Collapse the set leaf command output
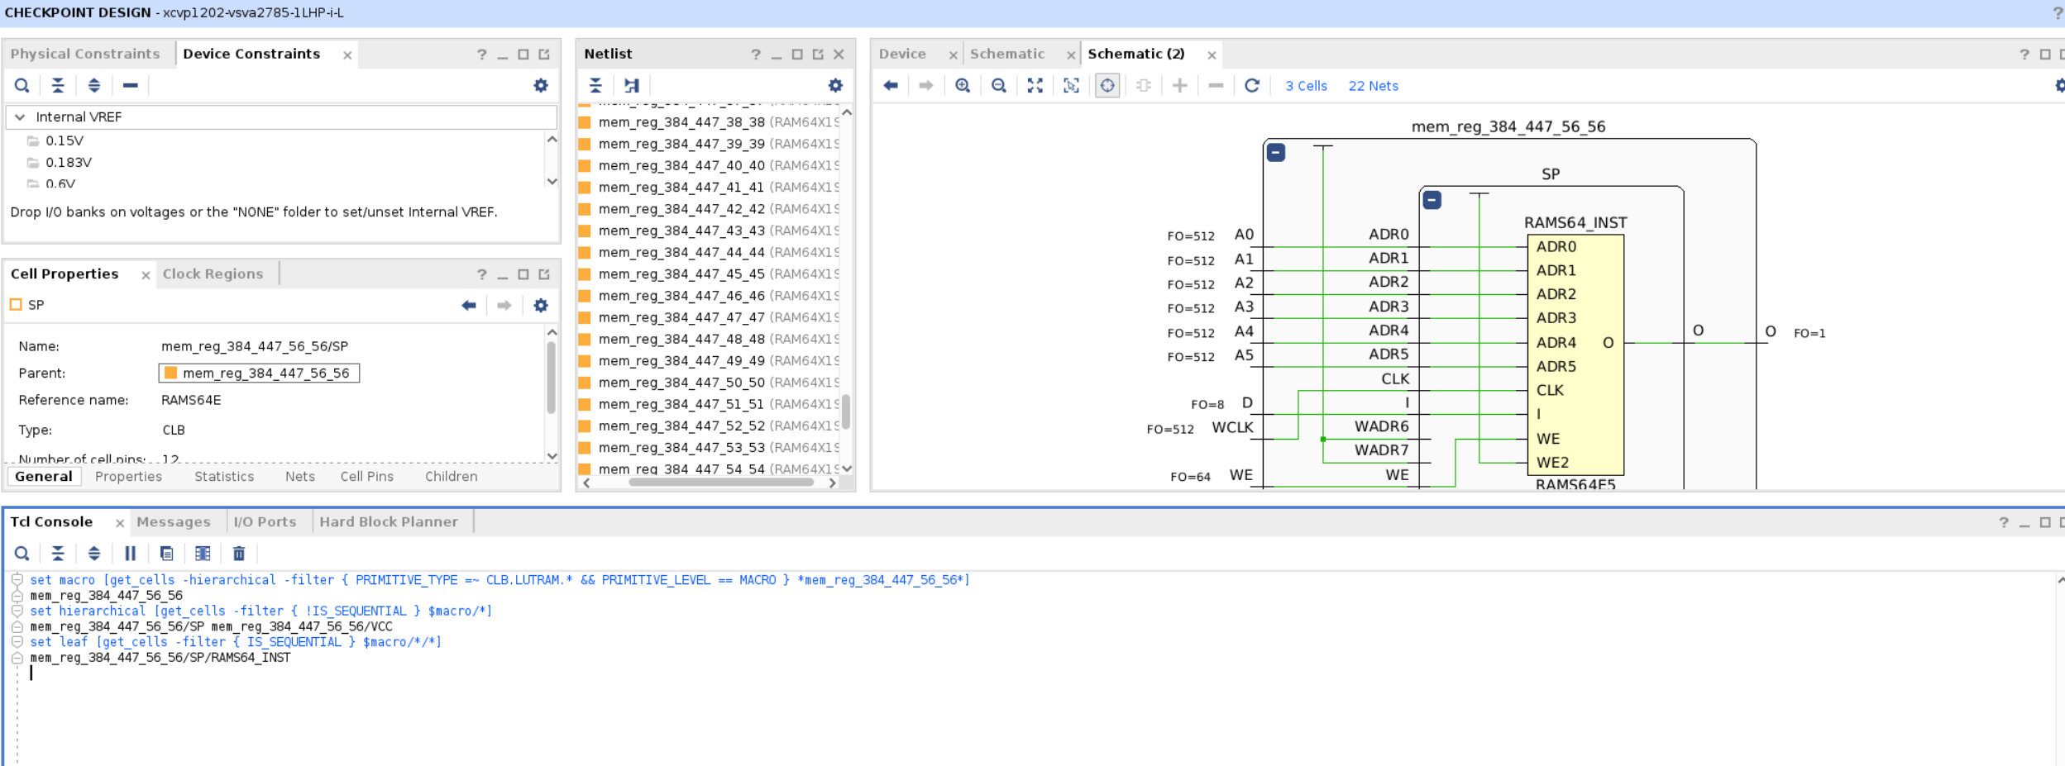This screenshot has height=766, width=2065. click(17, 642)
